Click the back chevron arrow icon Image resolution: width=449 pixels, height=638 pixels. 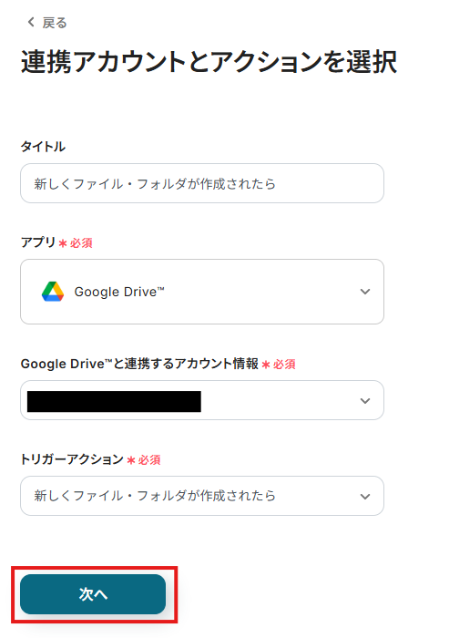point(31,22)
